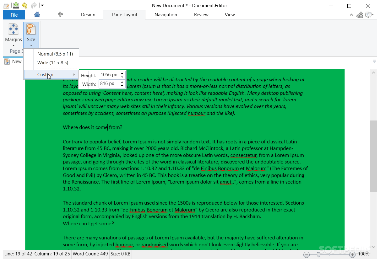Click the Width value field
This screenshot has width=380, height=262.
(x=109, y=84)
